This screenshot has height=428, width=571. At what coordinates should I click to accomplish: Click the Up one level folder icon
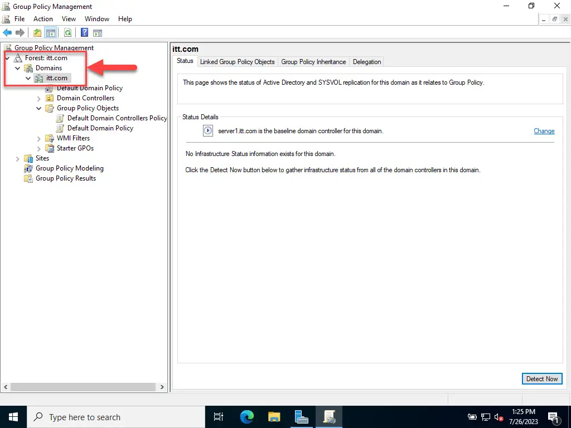coord(37,33)
